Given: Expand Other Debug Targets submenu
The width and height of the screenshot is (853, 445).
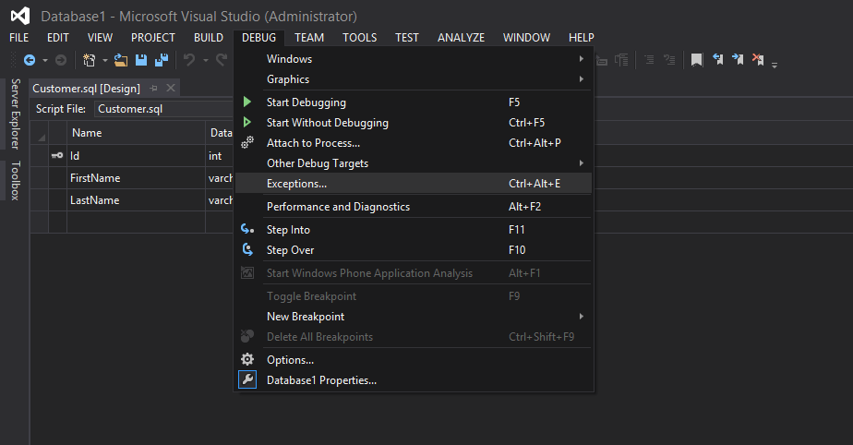Looking at the screenshot, I should pos(414,163).
